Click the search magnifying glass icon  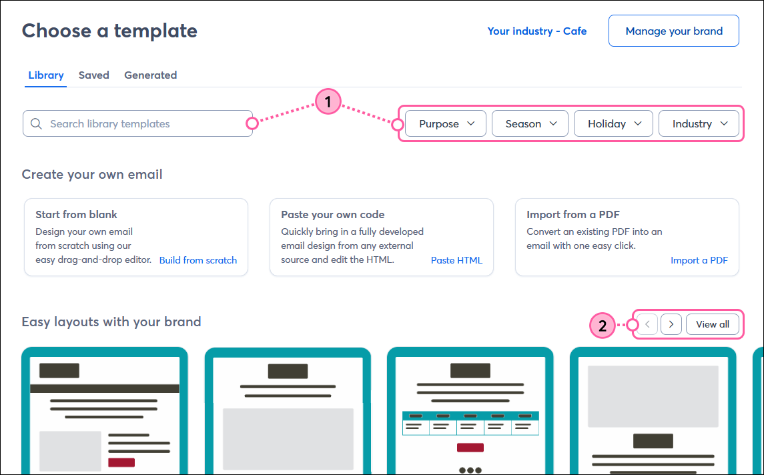(36, 123)
